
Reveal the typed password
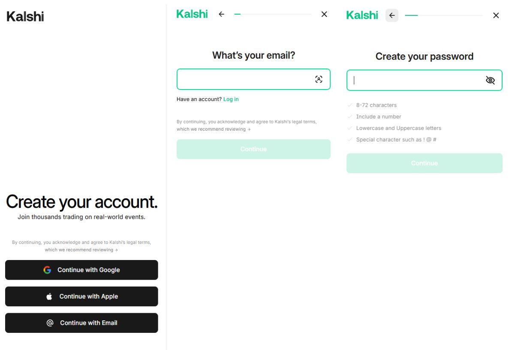click(490, 80)
